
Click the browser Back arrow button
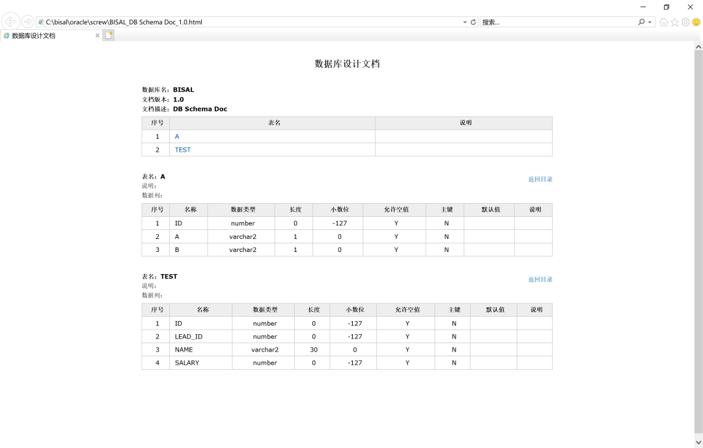coord(11,21)
